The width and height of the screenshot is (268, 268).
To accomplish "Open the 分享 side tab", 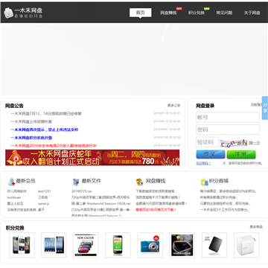I will click(265, 108).
